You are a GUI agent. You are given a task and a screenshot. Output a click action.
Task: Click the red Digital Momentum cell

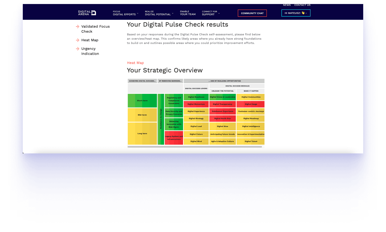click(x=196, y=104)
